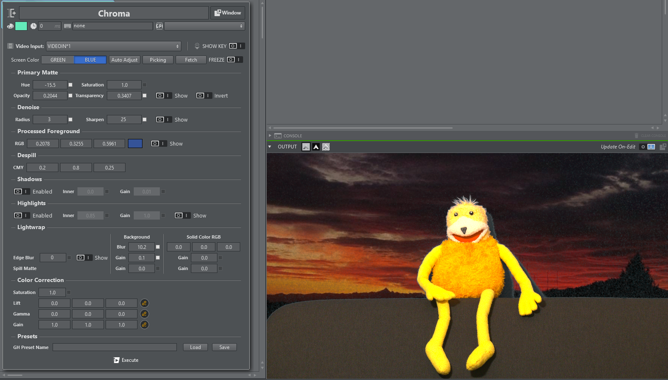
Task: Click the Picking button
Action: pos(158,60)
